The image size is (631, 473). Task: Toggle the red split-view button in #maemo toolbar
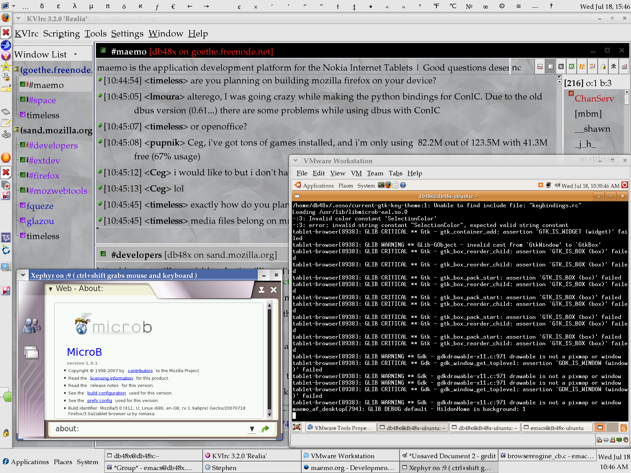540,67
